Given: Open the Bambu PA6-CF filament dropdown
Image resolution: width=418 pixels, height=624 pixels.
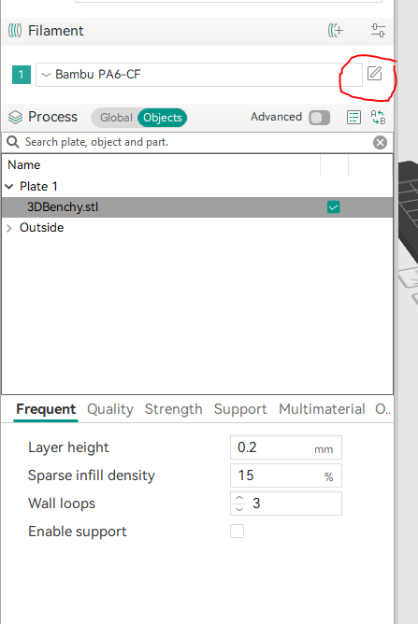Looking at the screenshot, I should [x=199, y=75].
